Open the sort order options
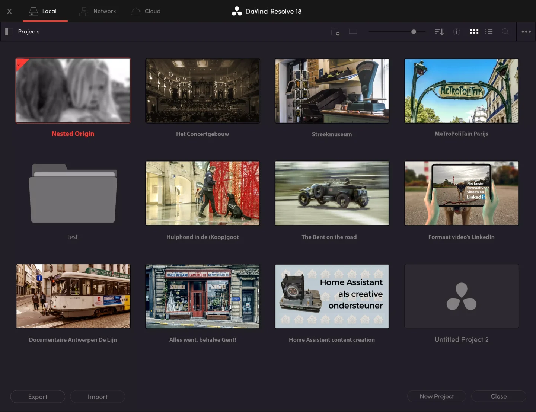Screen dimensions: 536x412 click(x=439, y=32)
